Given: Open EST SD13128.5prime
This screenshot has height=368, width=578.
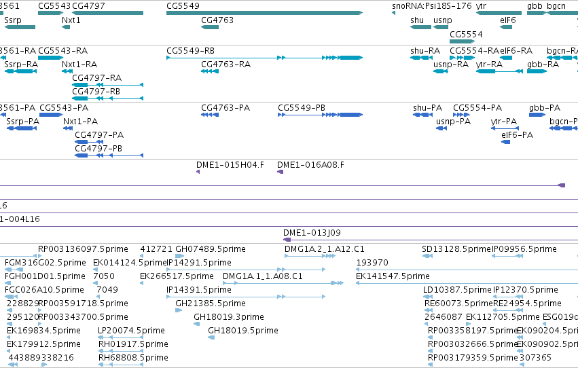Looking at the screenshot, I should [456, 249].
